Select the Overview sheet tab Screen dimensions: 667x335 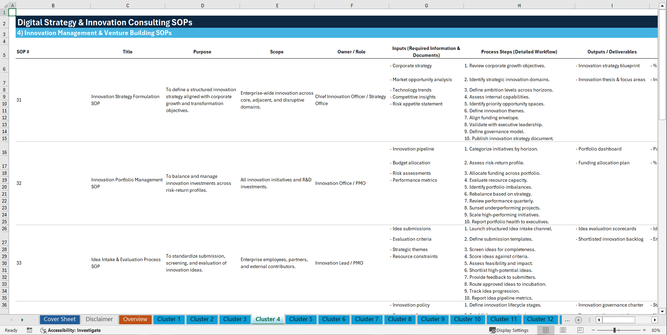(x=135, y=319)
